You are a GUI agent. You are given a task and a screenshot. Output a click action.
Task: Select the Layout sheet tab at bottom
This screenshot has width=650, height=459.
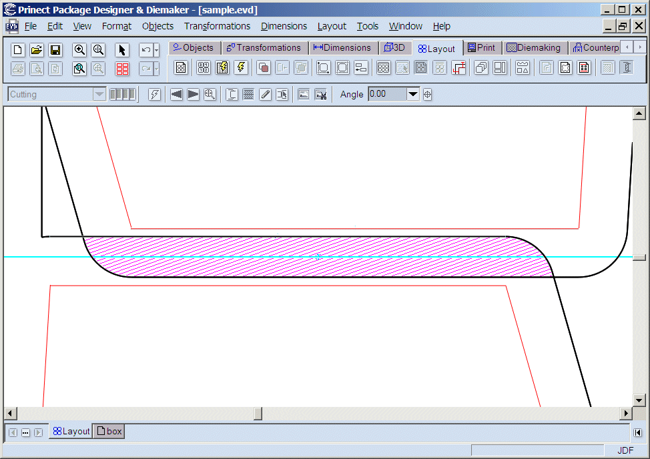click(71, 431)
